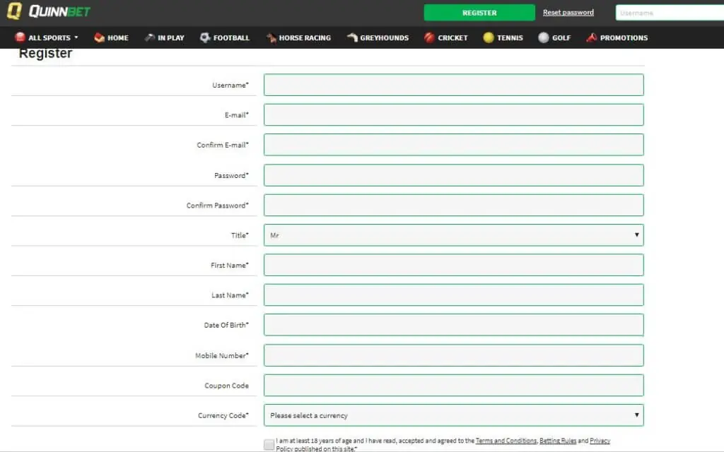The image size is (724, 452).
Task: Focus the Confirm E-mail* field
Action: [453, 145]
